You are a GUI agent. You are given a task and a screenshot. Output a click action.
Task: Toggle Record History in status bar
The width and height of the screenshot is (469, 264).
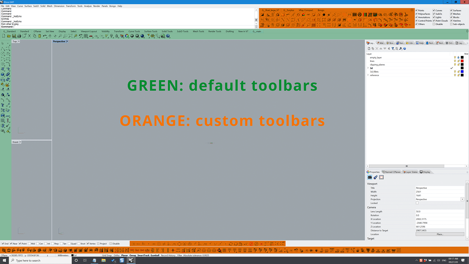click(x=168, y=255)
